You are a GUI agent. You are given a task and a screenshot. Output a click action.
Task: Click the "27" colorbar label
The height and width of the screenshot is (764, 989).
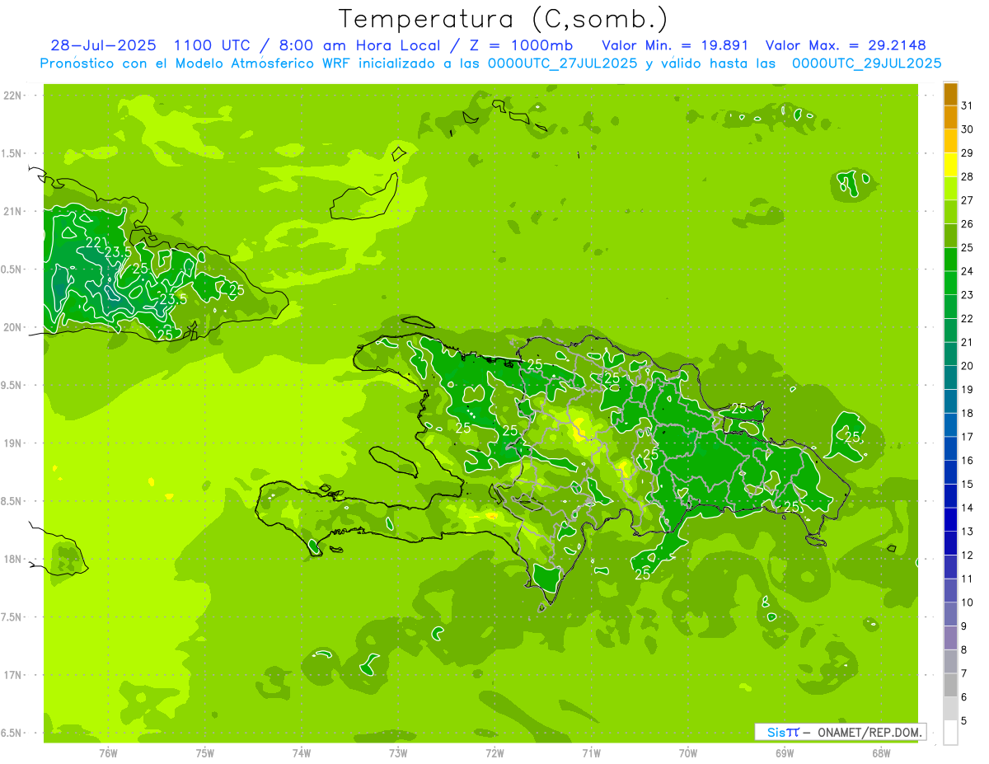pos(967,200)
